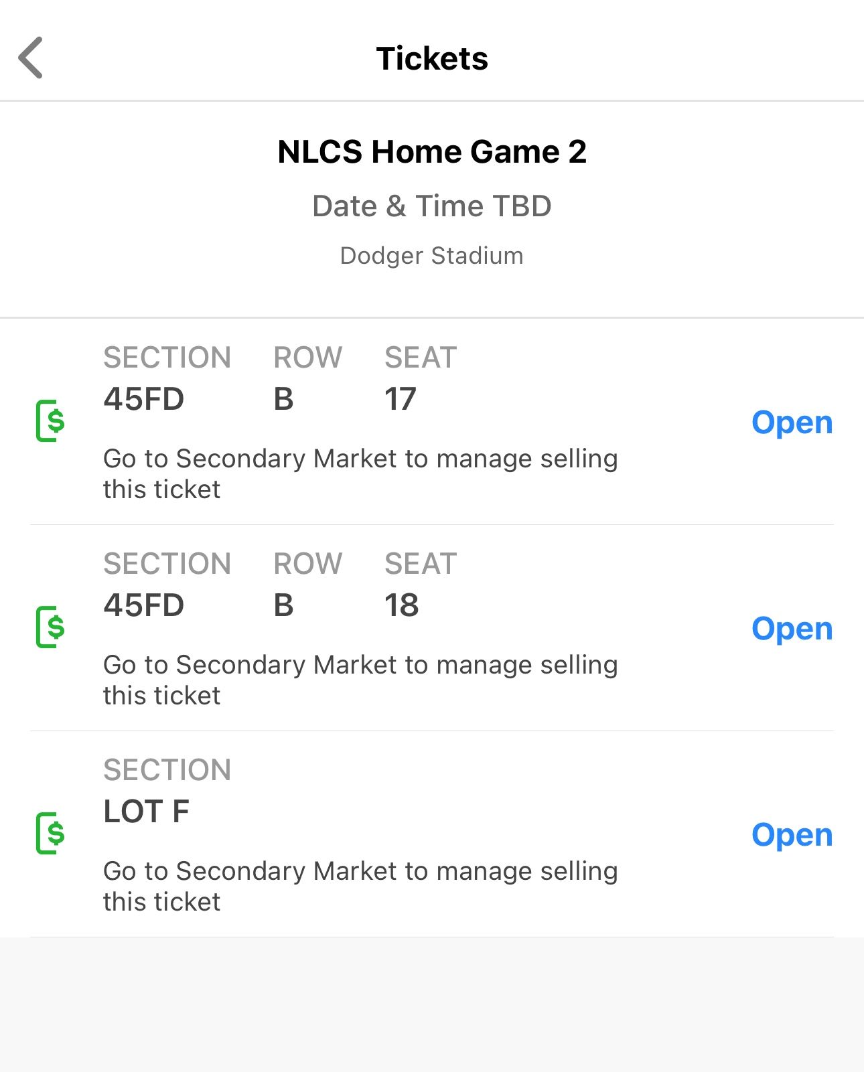Open the seat 17 ticket

[792, 423]
